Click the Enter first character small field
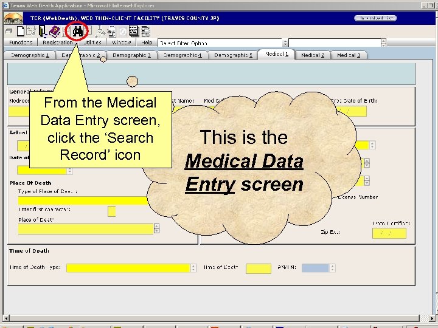 pyautogui.click(x=112, y=211)
